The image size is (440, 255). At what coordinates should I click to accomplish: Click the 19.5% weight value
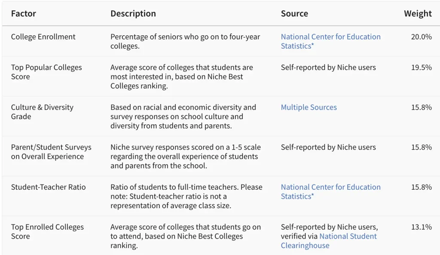(421, 68)
